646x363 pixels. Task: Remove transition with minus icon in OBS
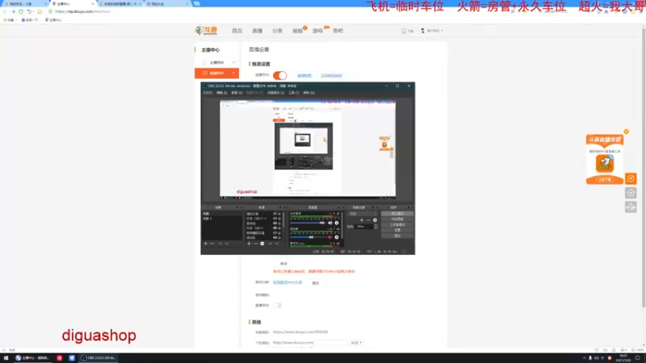(368, 220)
